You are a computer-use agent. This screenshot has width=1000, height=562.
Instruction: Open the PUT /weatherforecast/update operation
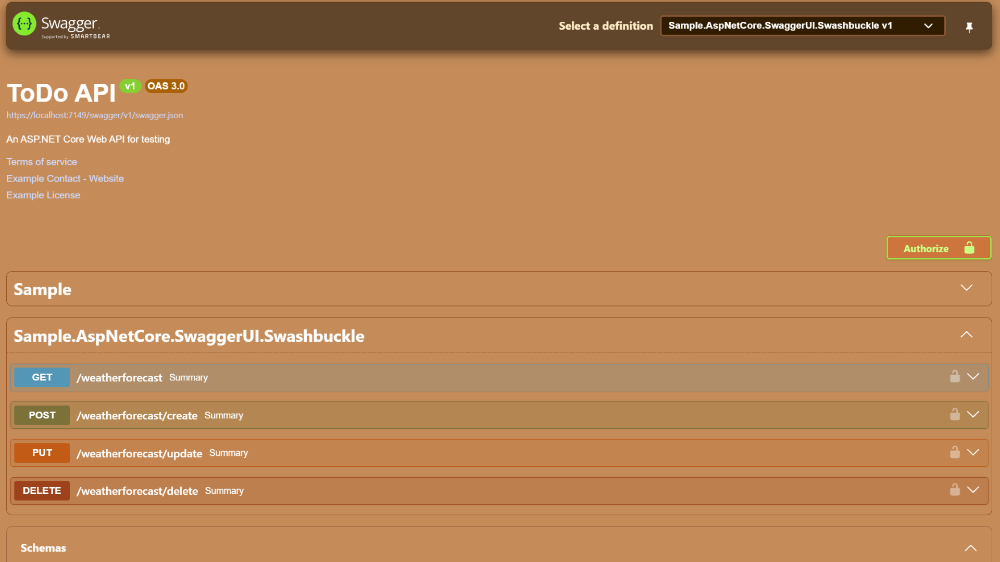(x=139, y=453)
